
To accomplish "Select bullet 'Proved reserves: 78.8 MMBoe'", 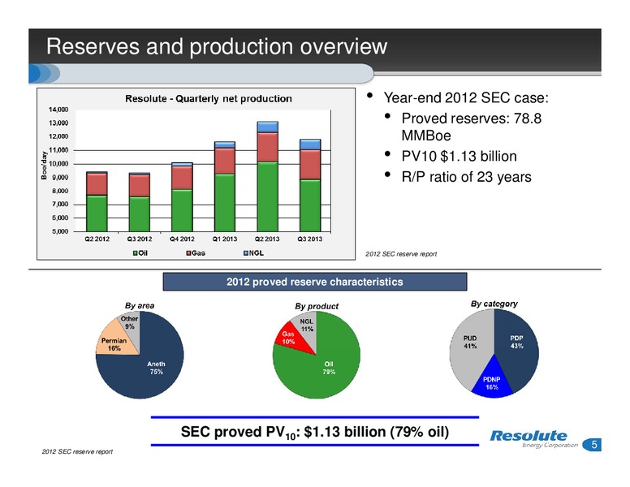I will pos(472,127).
